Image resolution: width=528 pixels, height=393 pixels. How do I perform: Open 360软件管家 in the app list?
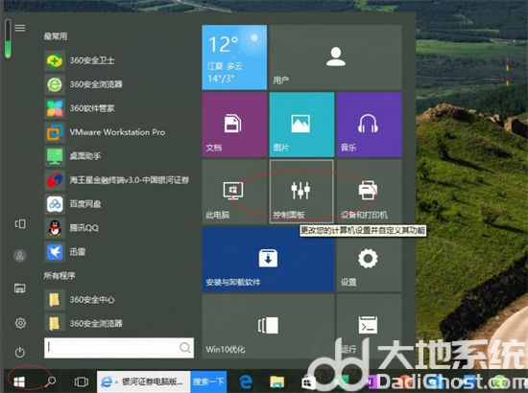[x=81, y=108]
